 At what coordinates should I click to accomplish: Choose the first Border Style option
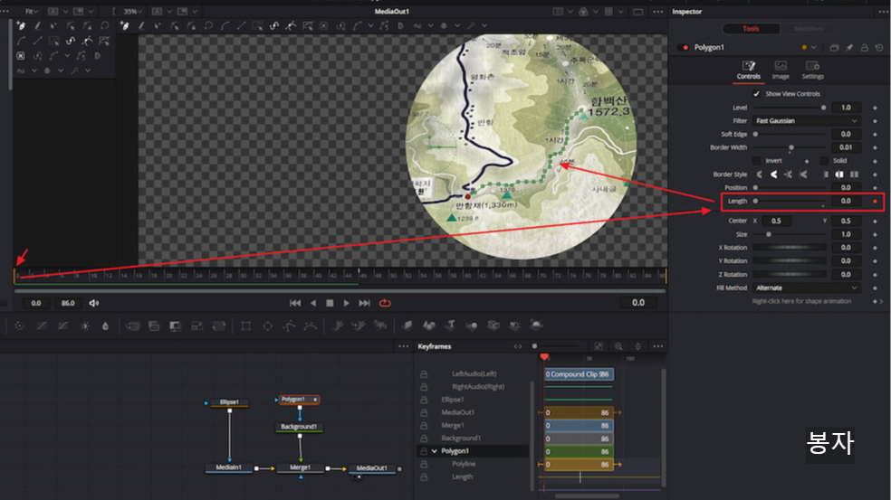pyautogui.click(x=759, y=175)
